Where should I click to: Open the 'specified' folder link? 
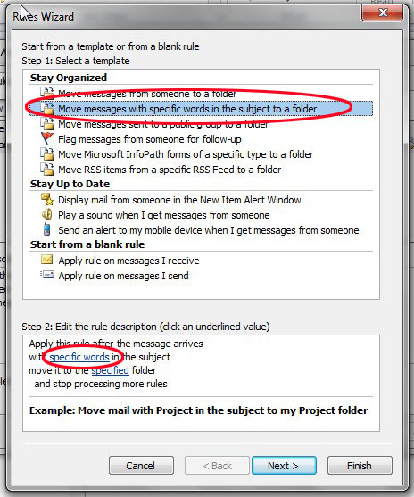(111, 370)
